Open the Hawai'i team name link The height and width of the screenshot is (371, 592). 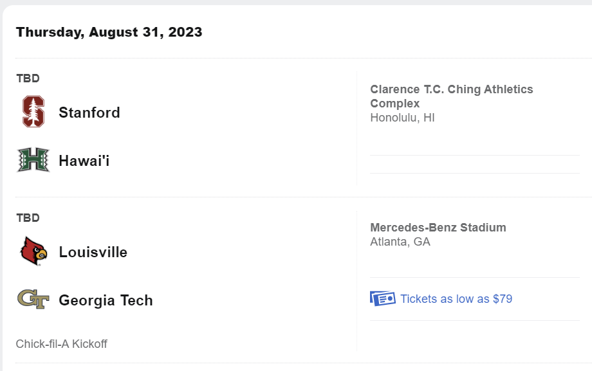pos(84,161)
